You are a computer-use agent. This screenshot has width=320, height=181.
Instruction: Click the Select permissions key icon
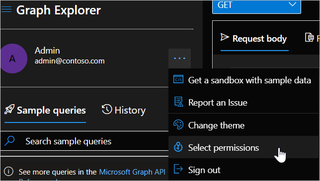[x=178, y=147]
